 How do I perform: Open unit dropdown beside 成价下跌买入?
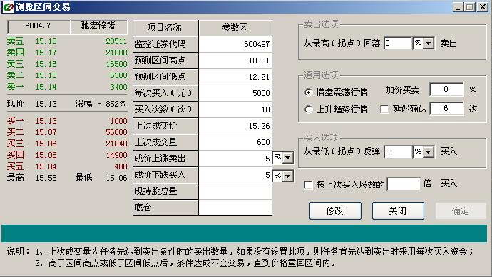tap(288, 176)
